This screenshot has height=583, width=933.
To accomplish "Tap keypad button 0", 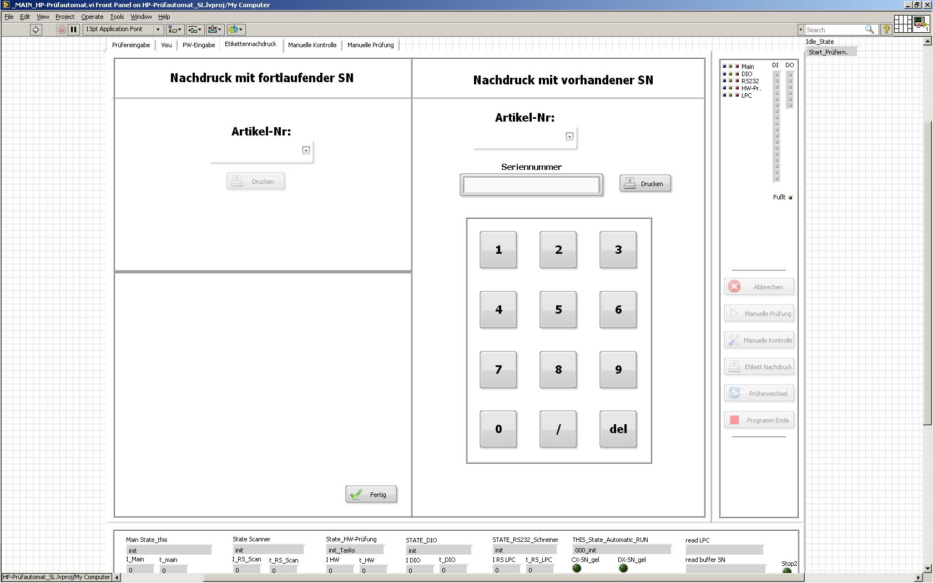I will [x=498, y=429].
